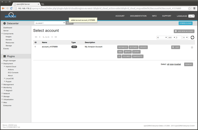This screenshot has height=130, width=198.
Task: Expand the LinuxCOE tree node
Action: 4,79
